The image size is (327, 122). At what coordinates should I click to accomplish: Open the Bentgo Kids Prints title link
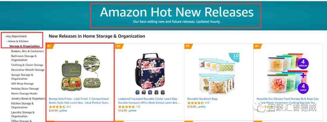click(x=80, y=101)
